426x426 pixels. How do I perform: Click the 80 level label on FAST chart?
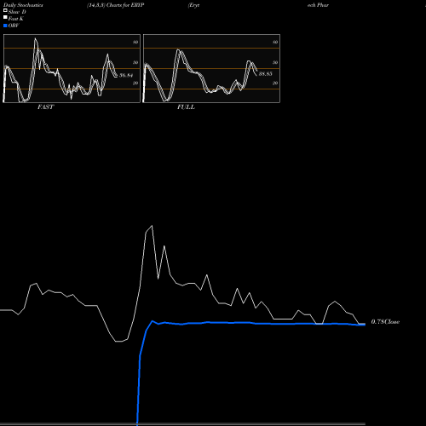pyautogui.click(x=135, y=42)
